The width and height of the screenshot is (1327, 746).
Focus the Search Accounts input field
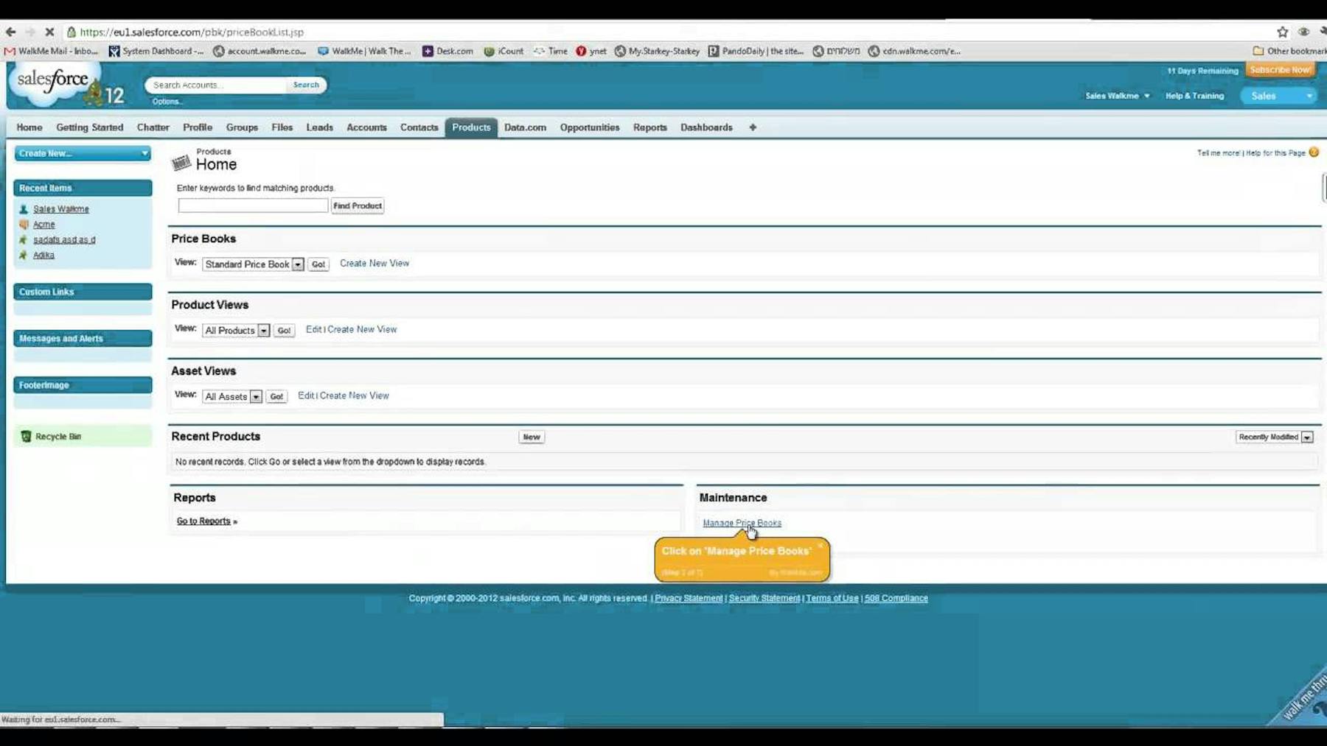tap(217, 85)
